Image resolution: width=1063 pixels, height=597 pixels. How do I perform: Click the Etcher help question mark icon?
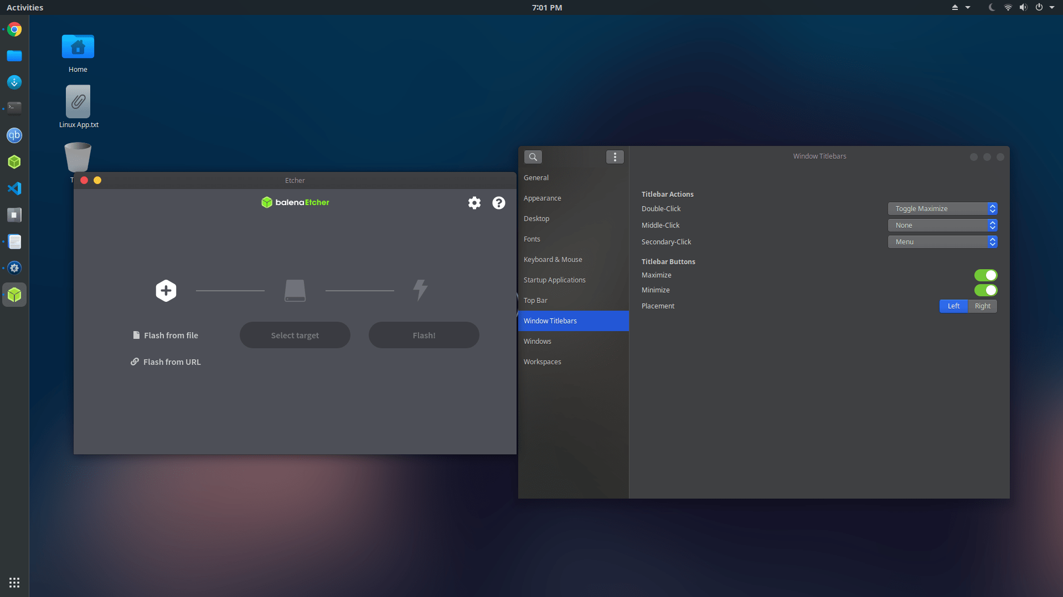(499, 203)
